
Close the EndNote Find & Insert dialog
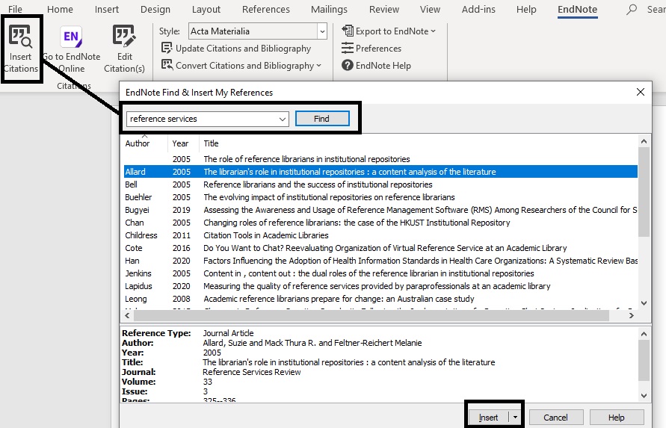pyautogui.click(x=641, y=92)
